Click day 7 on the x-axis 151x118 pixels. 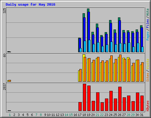click(x=36, y=115)
